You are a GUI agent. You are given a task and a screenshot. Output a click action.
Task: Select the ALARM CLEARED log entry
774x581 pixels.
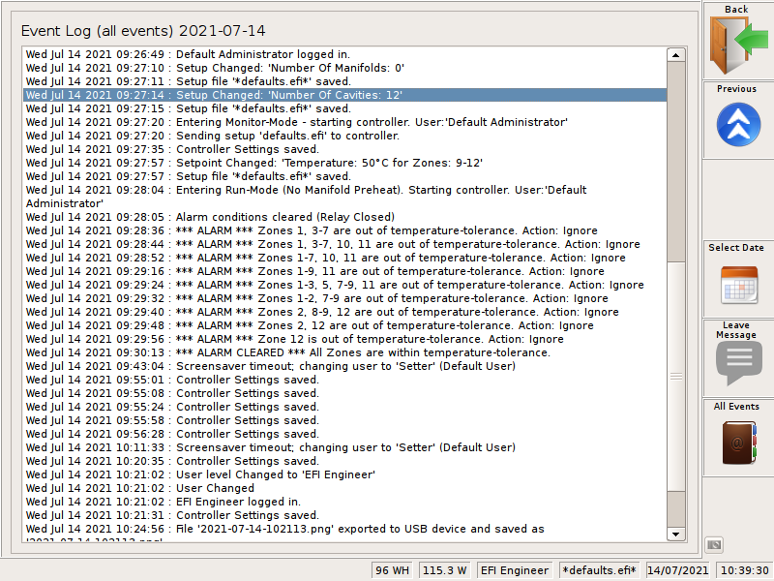(290, 352)
